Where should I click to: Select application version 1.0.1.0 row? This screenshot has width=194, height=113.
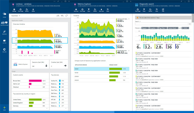(x=102, y=73)
